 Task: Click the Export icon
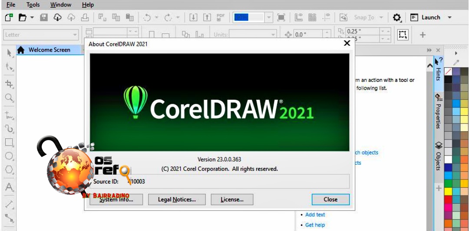coord(207,18)
